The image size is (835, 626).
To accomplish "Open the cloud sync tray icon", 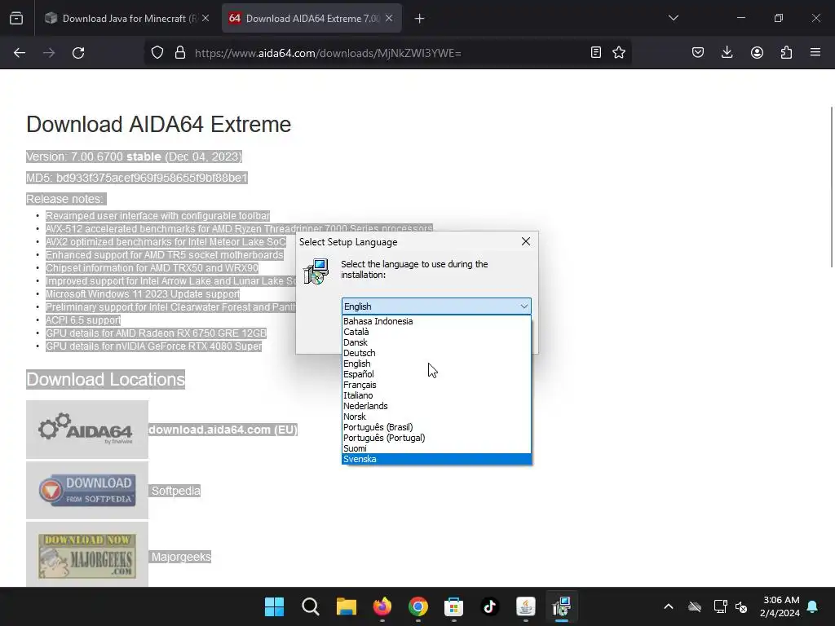I will pos(695,606).
